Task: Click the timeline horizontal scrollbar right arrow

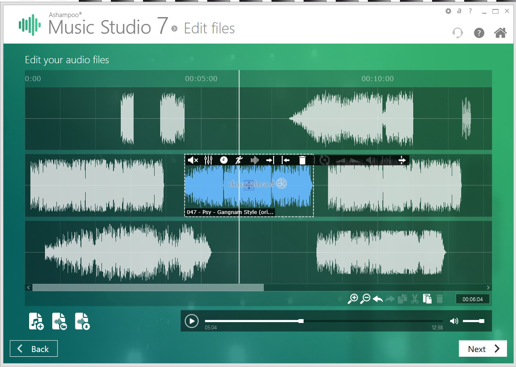Action: coord(488,288)
